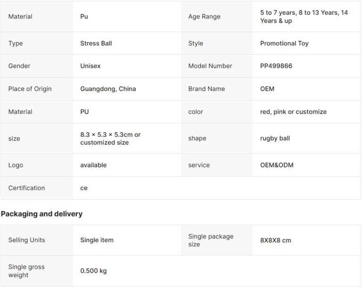Select the 'Promotional Toy' style value
The width and height of the screenshot is (362, 287).
pos(284,43)
